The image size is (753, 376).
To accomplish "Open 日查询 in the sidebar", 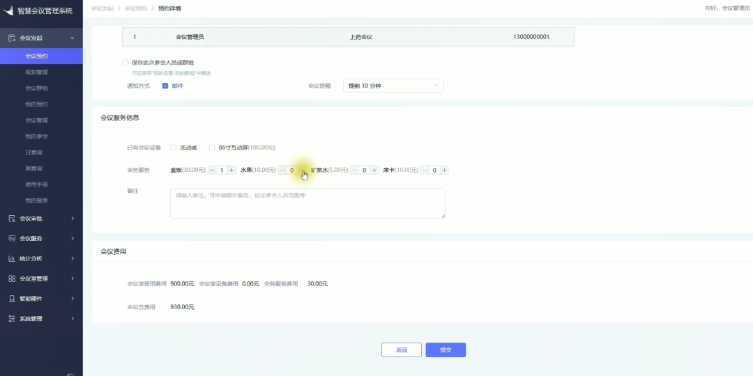I will point(33,152).
